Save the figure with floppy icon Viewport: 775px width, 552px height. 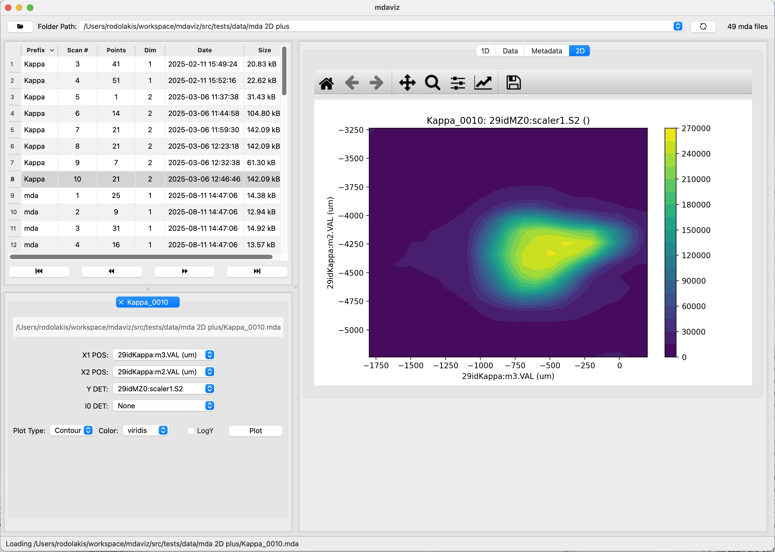pos(513,83)
